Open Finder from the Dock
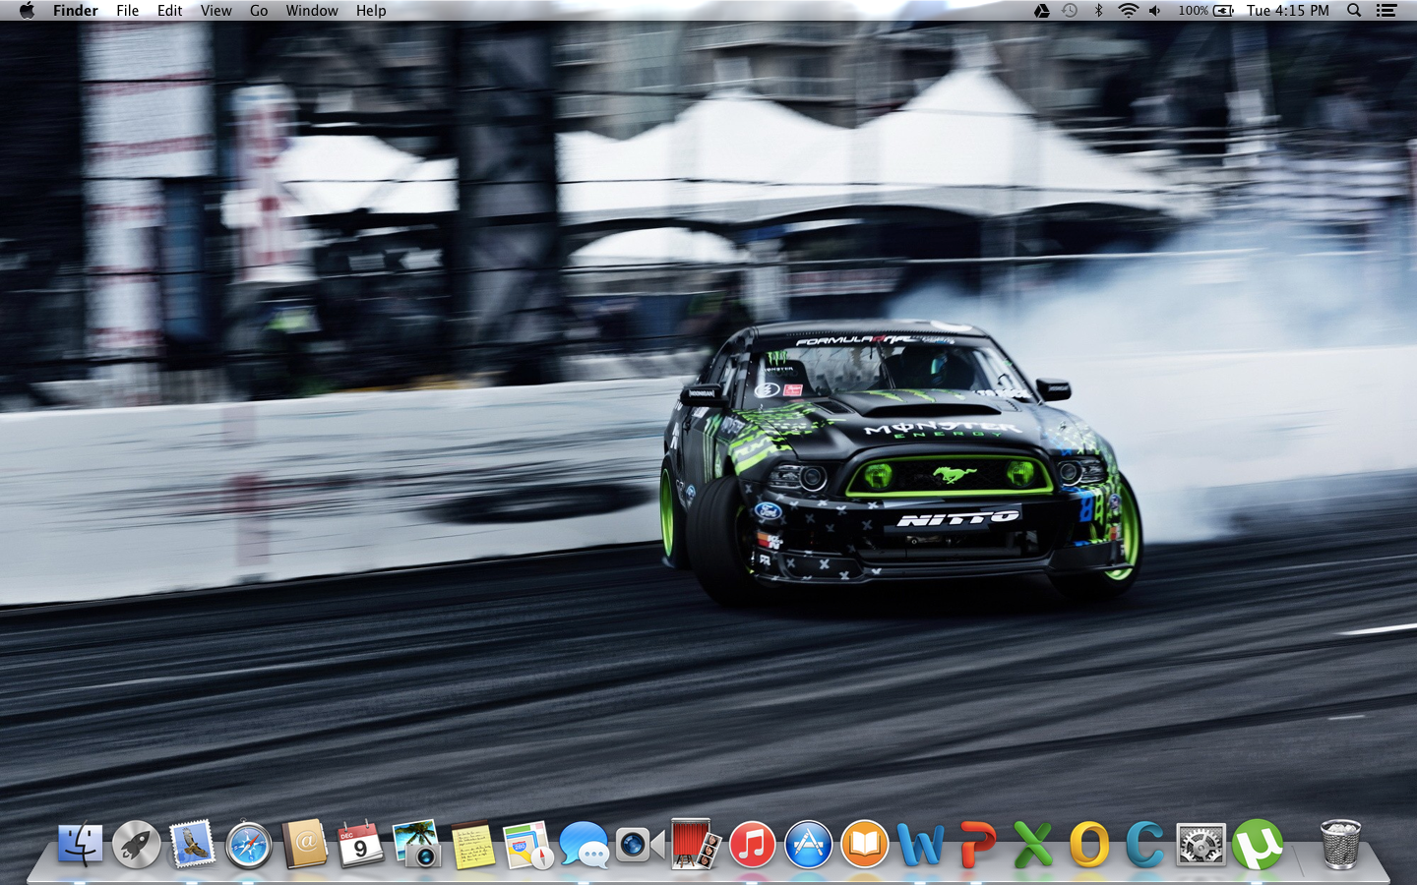Viewport: 1417px width, 885px height. pyautogui.click(x=81, y=845)
